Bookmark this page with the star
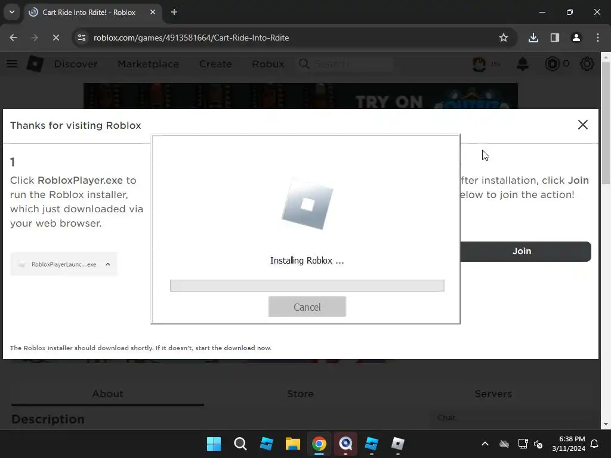The width and height of the screenshot is (611, 458). pos(504,38)
